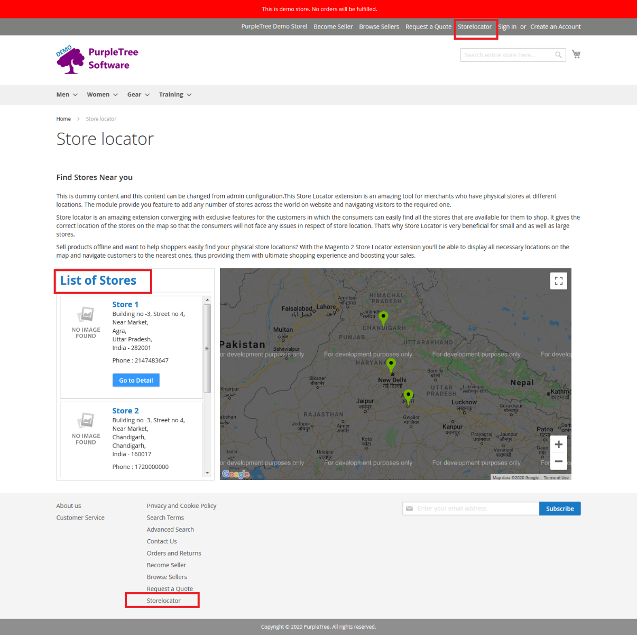Screen dimensions: 637x635
Task: Click the List of Stores heading
Action: (98, 280)
